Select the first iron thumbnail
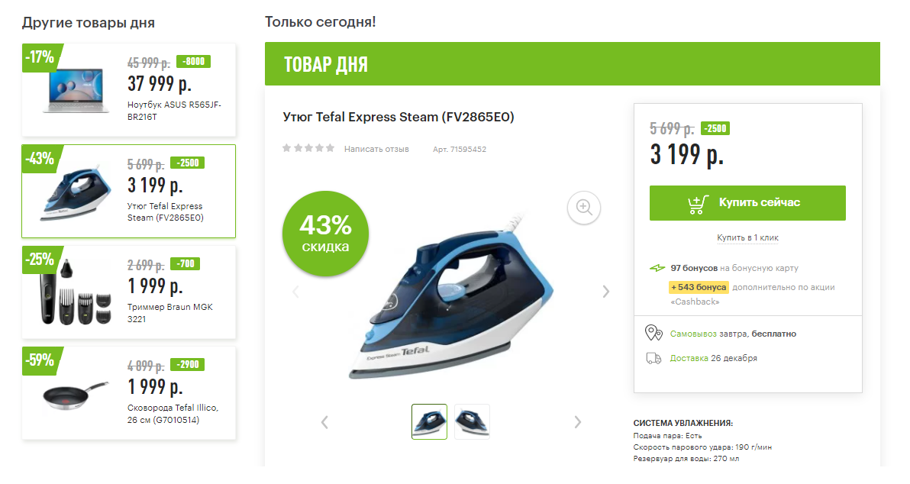 point(429,421)
